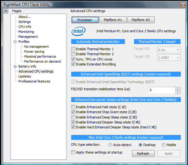
Task: Close the RightMark CPU Clock Utility window
Action: (183, 5)
